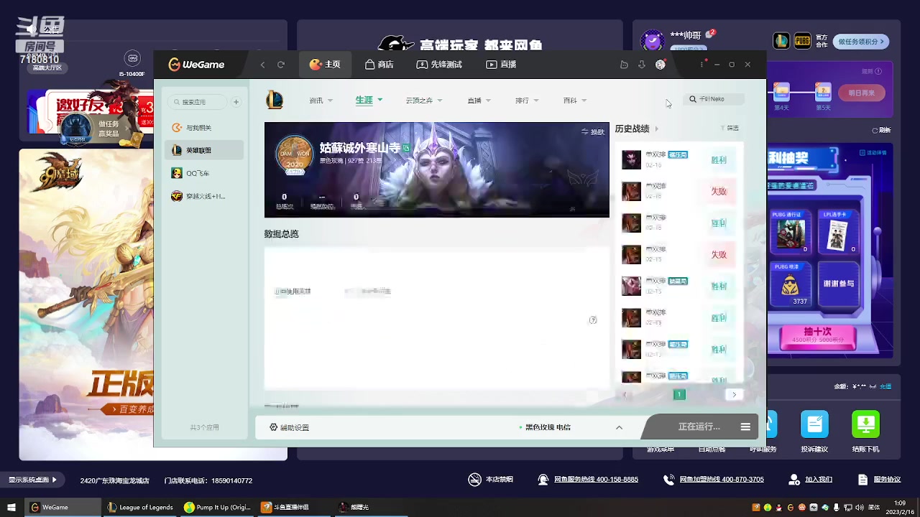Click the 换肤 skin switch button
920x517 pixels.
[x=593, y=132]
